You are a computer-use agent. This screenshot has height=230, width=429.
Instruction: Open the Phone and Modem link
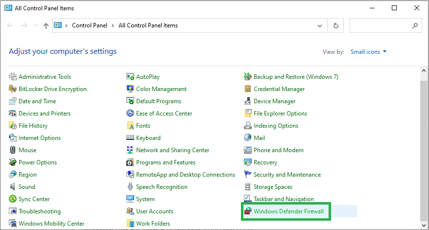click(x=279, y=150)
